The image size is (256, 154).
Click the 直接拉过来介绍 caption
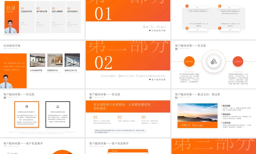click(71, 70)
